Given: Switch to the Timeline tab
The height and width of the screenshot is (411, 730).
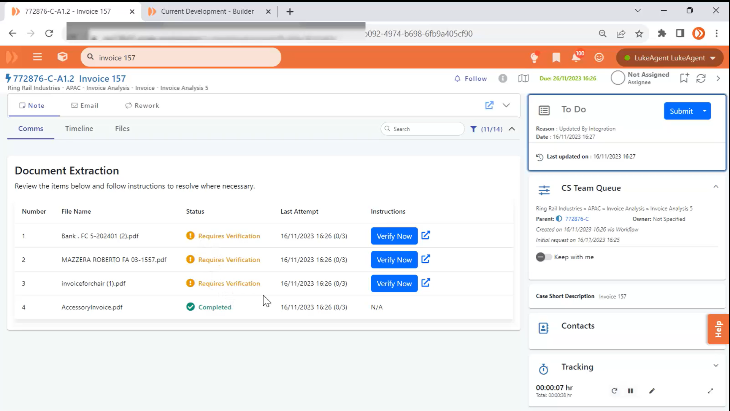Looking at the screenshot, I should pyautogui.click(x=79, y=129).
